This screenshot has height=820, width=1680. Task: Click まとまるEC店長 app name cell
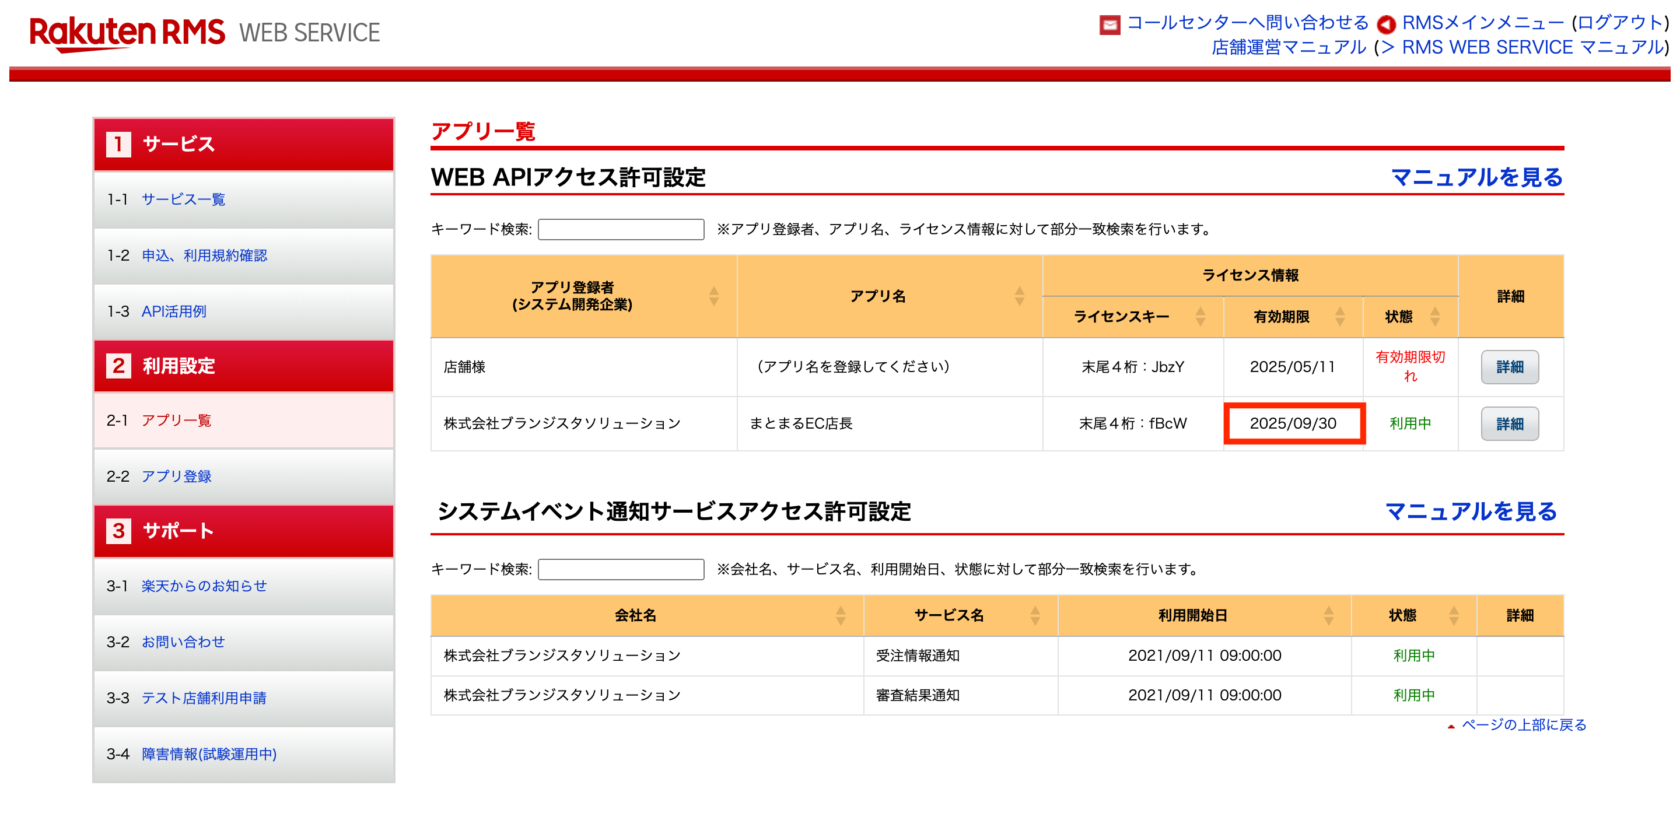point(890,423)
